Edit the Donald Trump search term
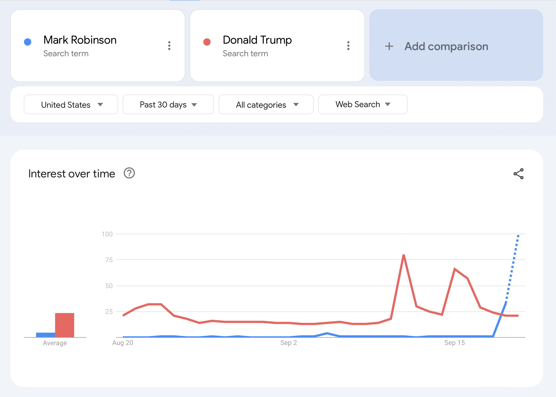Viewport: 556px width, 397px height. pos(257,40)
